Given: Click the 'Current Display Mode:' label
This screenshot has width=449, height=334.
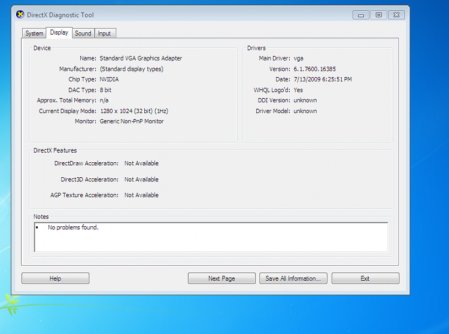Looking at the screenshot, I should (68, 111).
